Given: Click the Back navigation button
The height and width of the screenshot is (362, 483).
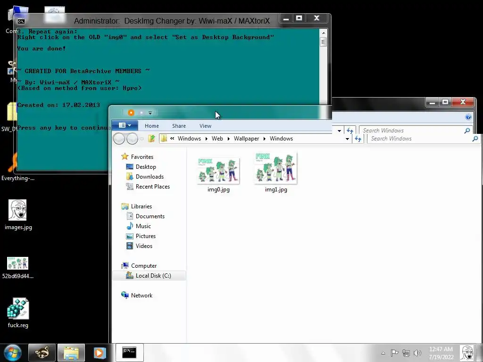Looking at the screenshot, I should pyautogui.click(x=118, y=139).
